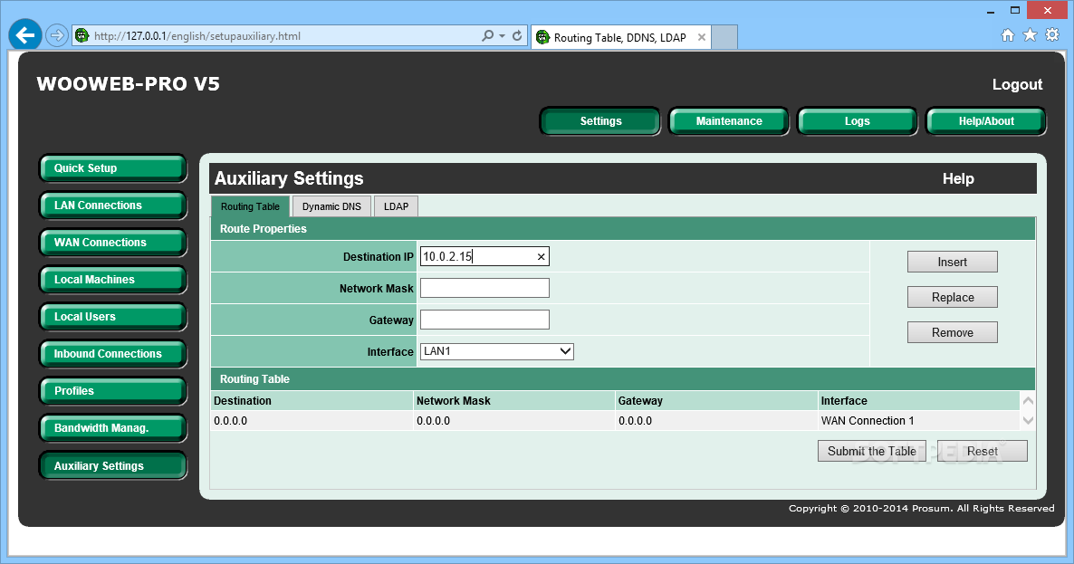Click the Remove button
1074x564 pixels.
[952, 332]
